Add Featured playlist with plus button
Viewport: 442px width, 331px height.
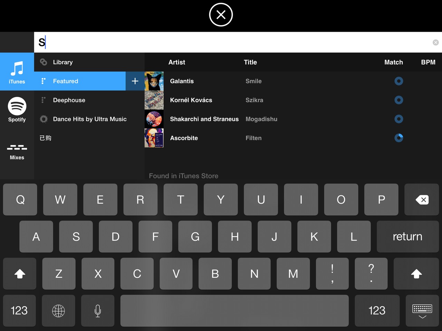click(x=135, y=81)
